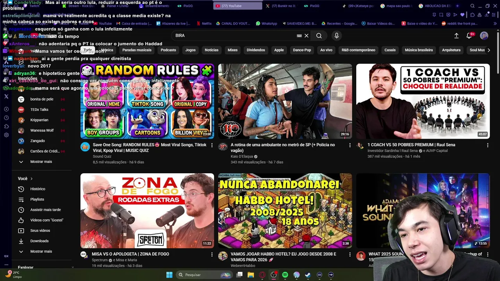The height and width of the screenshot is (281, 500).
Task: Play the 1 COACH VS 50 POBRES thumbnail
Action: pos(423,101)
